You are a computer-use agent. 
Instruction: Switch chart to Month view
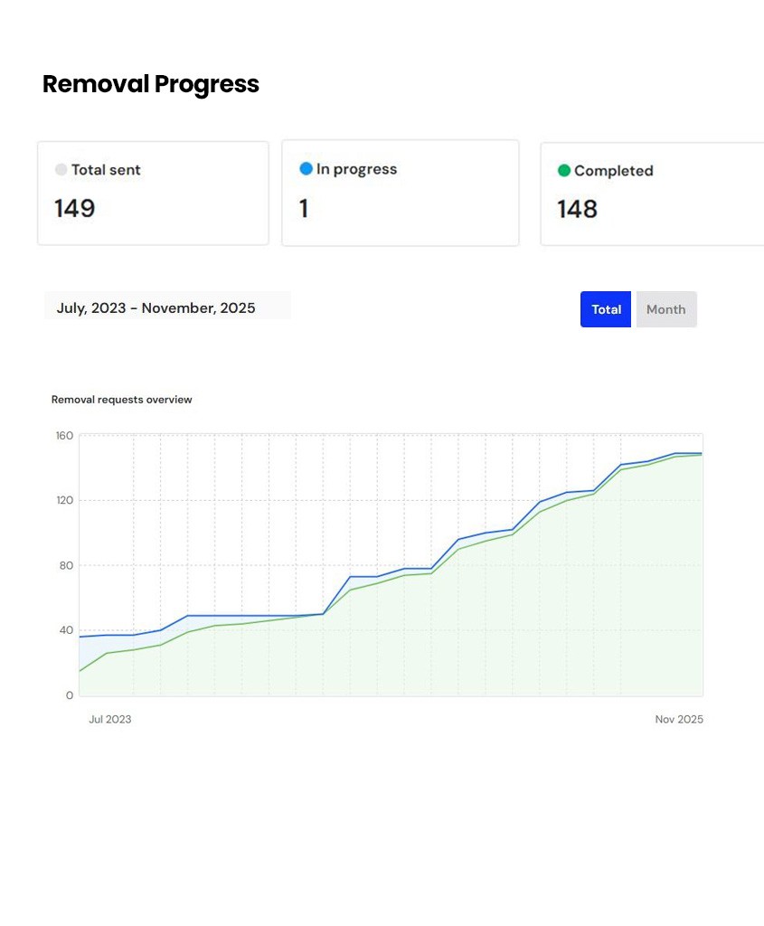pos(666,309)
